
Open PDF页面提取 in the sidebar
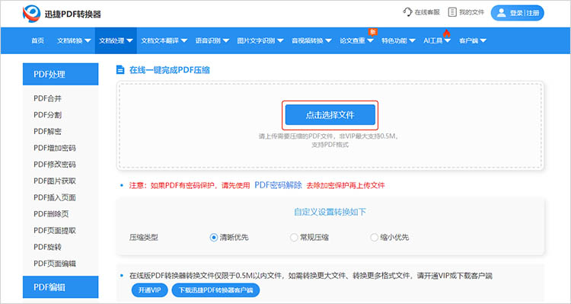55,230
